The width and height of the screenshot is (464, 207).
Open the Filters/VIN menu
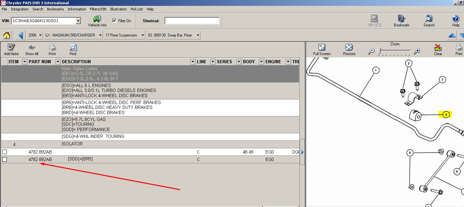[x=98, y=9]
